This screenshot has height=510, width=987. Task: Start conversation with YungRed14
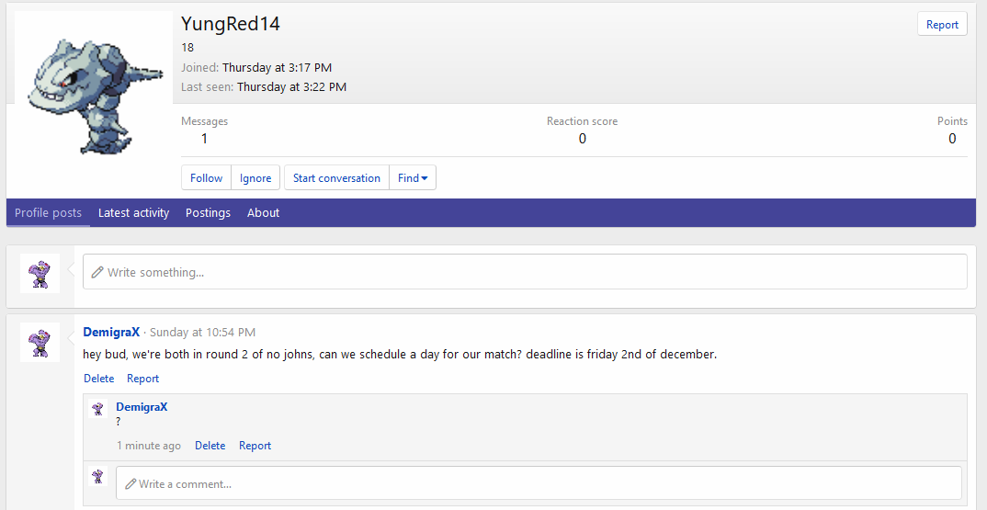(x=336, y=178)
